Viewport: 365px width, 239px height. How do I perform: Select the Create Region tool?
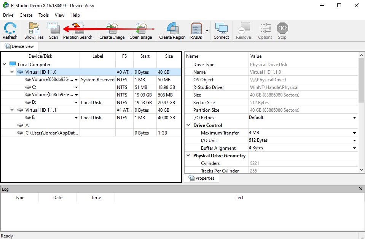click(x=172, y=30)
